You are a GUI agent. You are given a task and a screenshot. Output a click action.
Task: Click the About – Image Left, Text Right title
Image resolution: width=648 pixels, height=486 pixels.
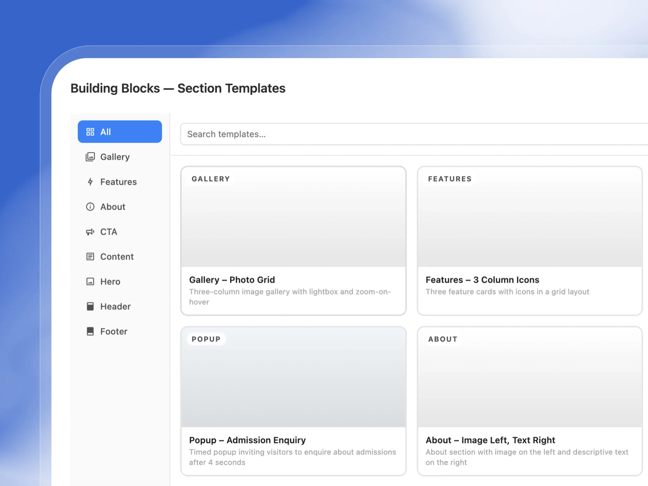coord(490,440)
